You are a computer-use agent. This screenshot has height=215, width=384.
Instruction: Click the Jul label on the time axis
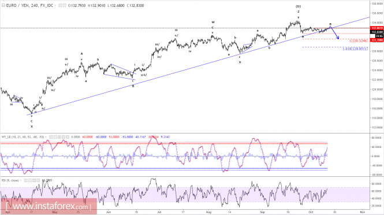159,212
